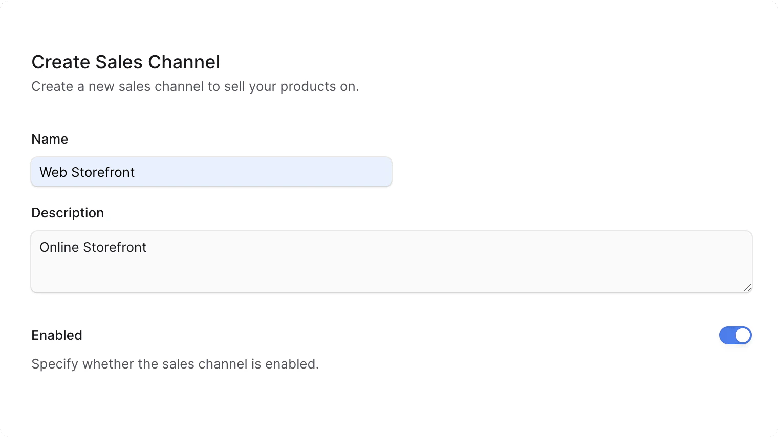Click the textarea resize handle

747,288
